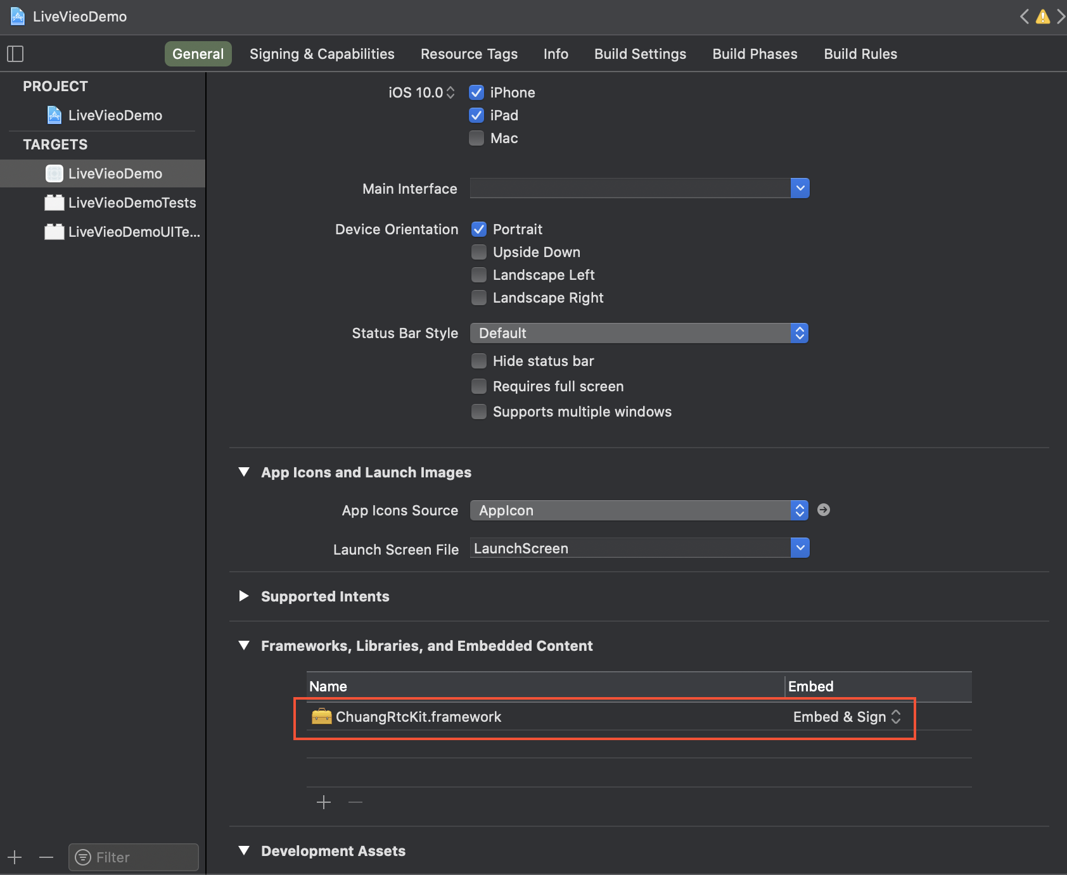The height and width of the screenshot is (875, 1067).
Task: Click the Name column header
Action: [x=546, y=686]
